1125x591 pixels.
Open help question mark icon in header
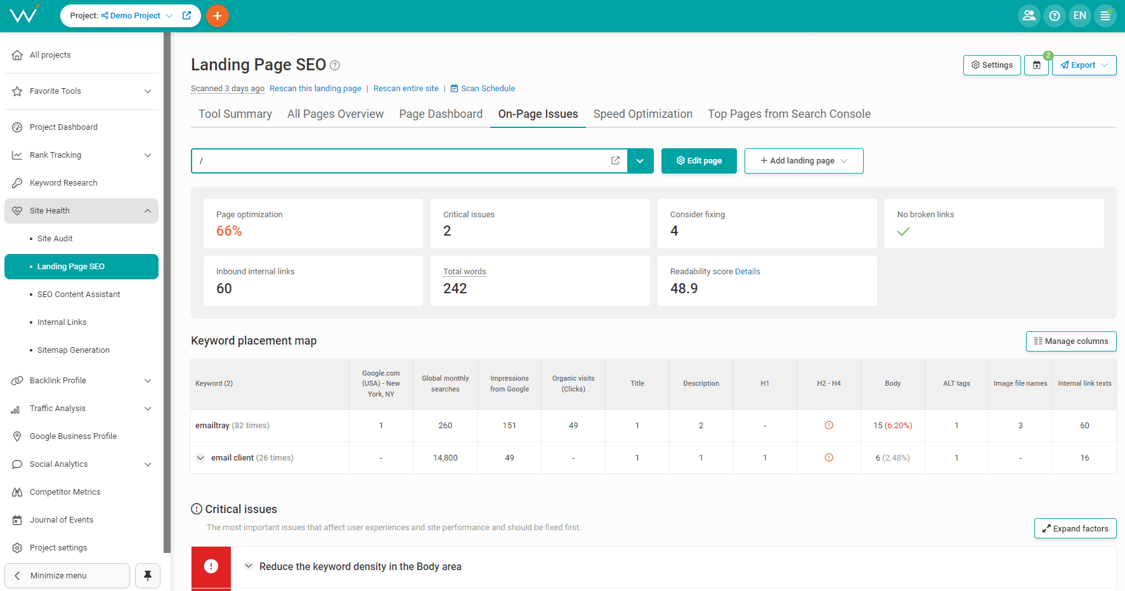click(1054, 16)
